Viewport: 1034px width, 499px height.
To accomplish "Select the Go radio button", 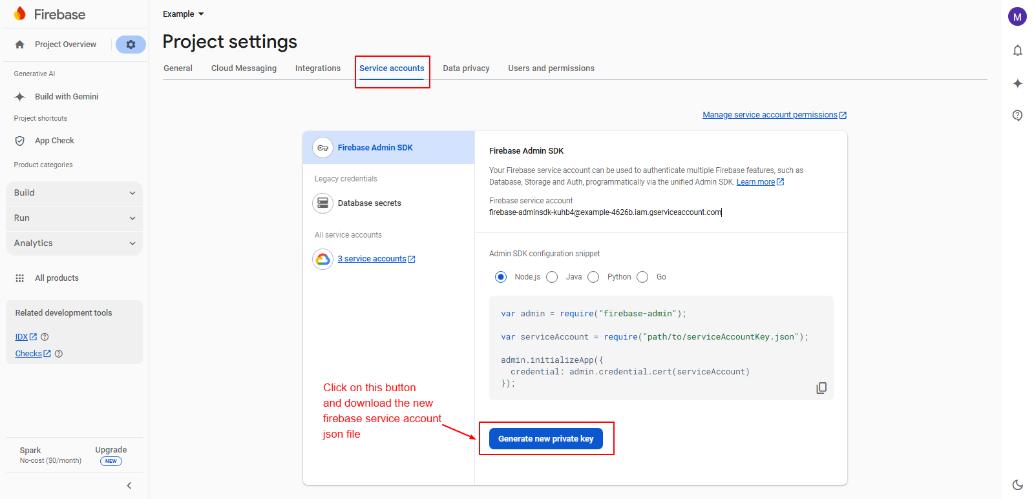I will (x=642, y=277).
